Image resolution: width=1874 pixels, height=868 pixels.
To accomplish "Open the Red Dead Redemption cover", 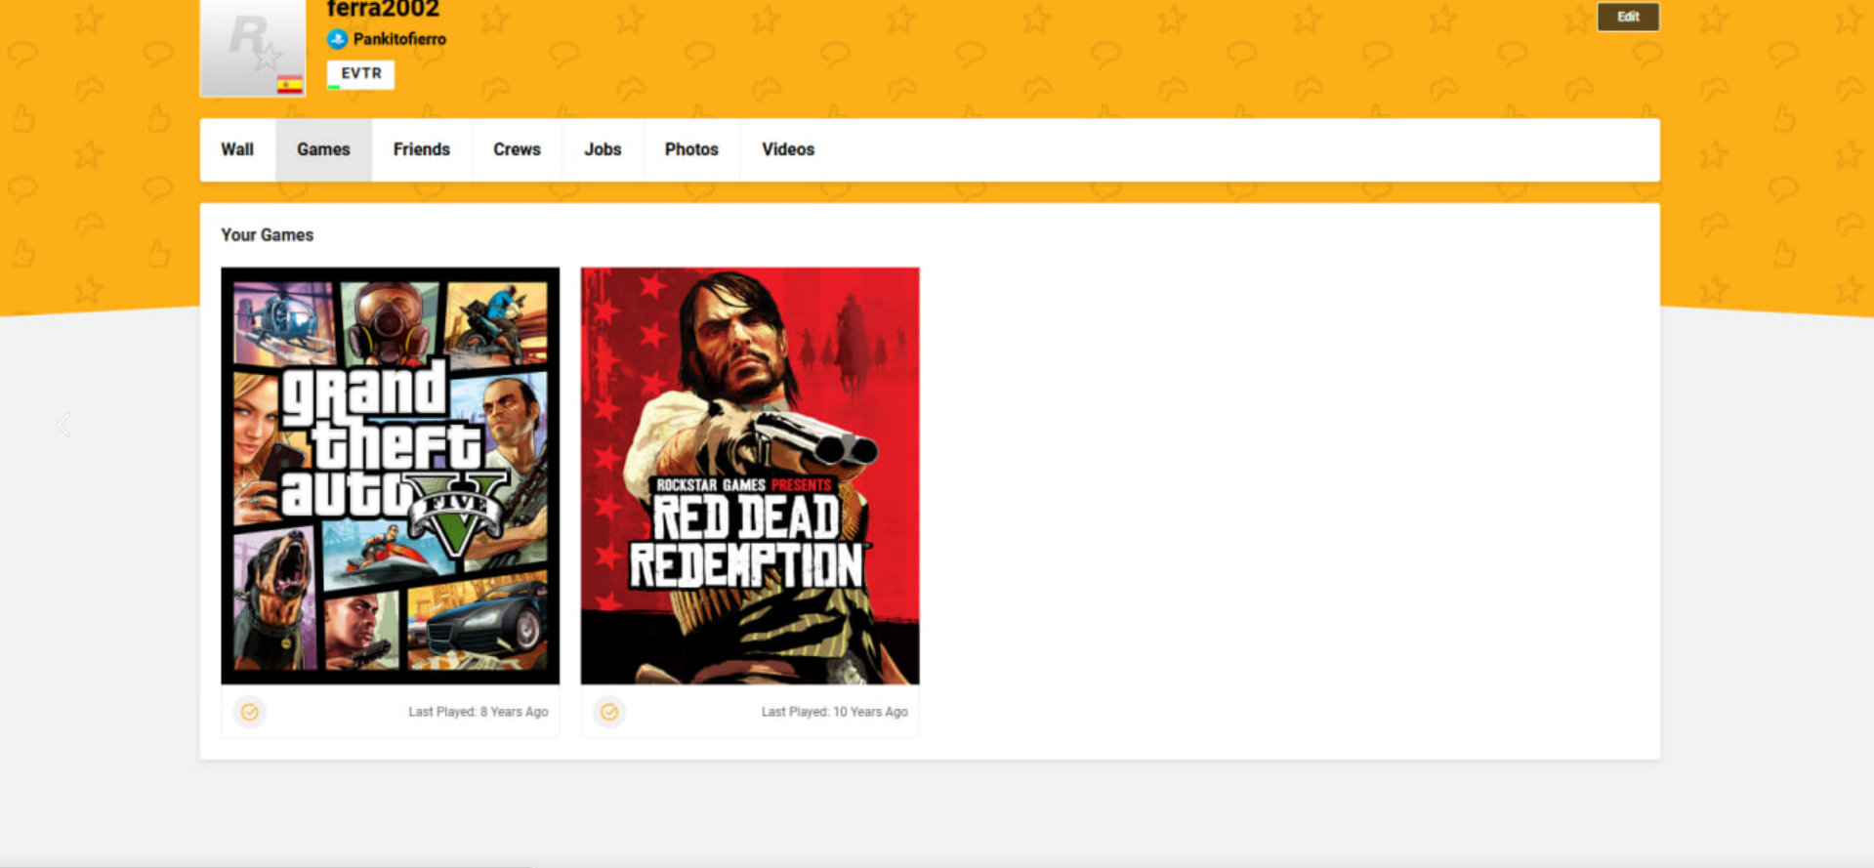I will coord(750,475).
